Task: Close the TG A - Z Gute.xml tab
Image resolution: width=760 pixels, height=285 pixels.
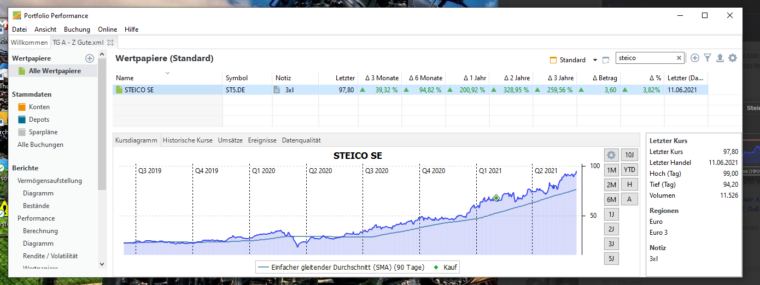Action: coord(110,42)
